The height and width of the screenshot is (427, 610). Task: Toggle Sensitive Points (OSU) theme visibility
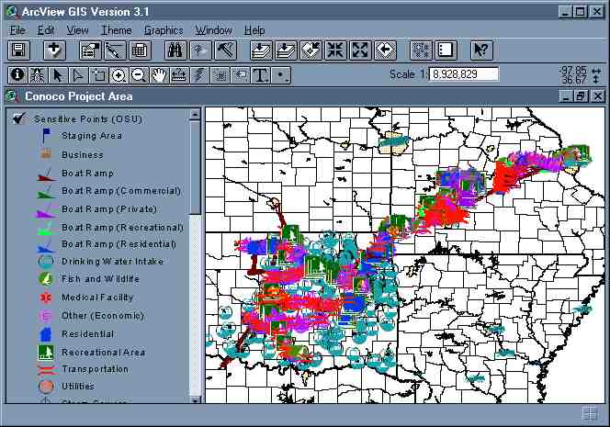pos(19,118)
